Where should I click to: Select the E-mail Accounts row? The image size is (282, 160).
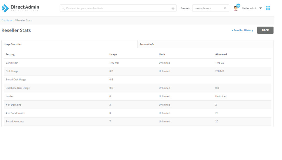click(x=137, y=122)
